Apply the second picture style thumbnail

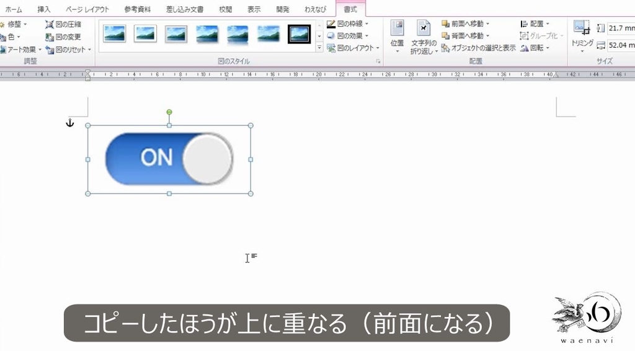pos(145,34)
